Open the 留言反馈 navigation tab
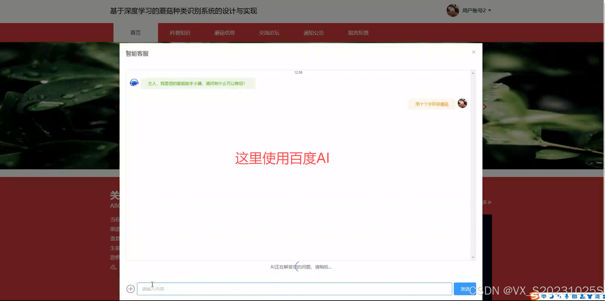The image size is (605, 301). (x=358, y=32)
